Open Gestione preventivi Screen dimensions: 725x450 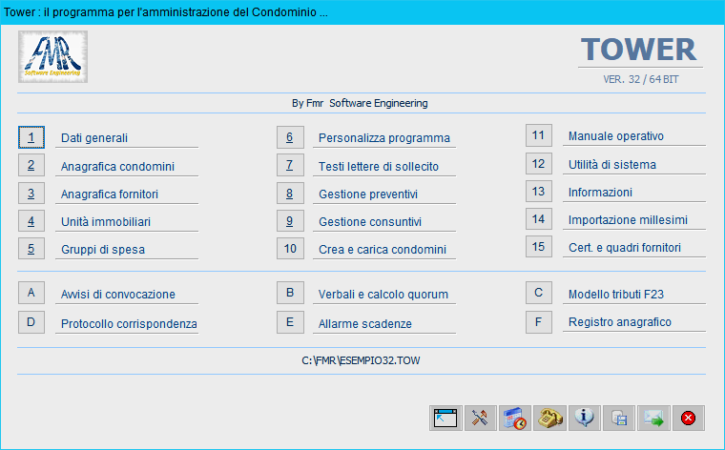[368, 194]
